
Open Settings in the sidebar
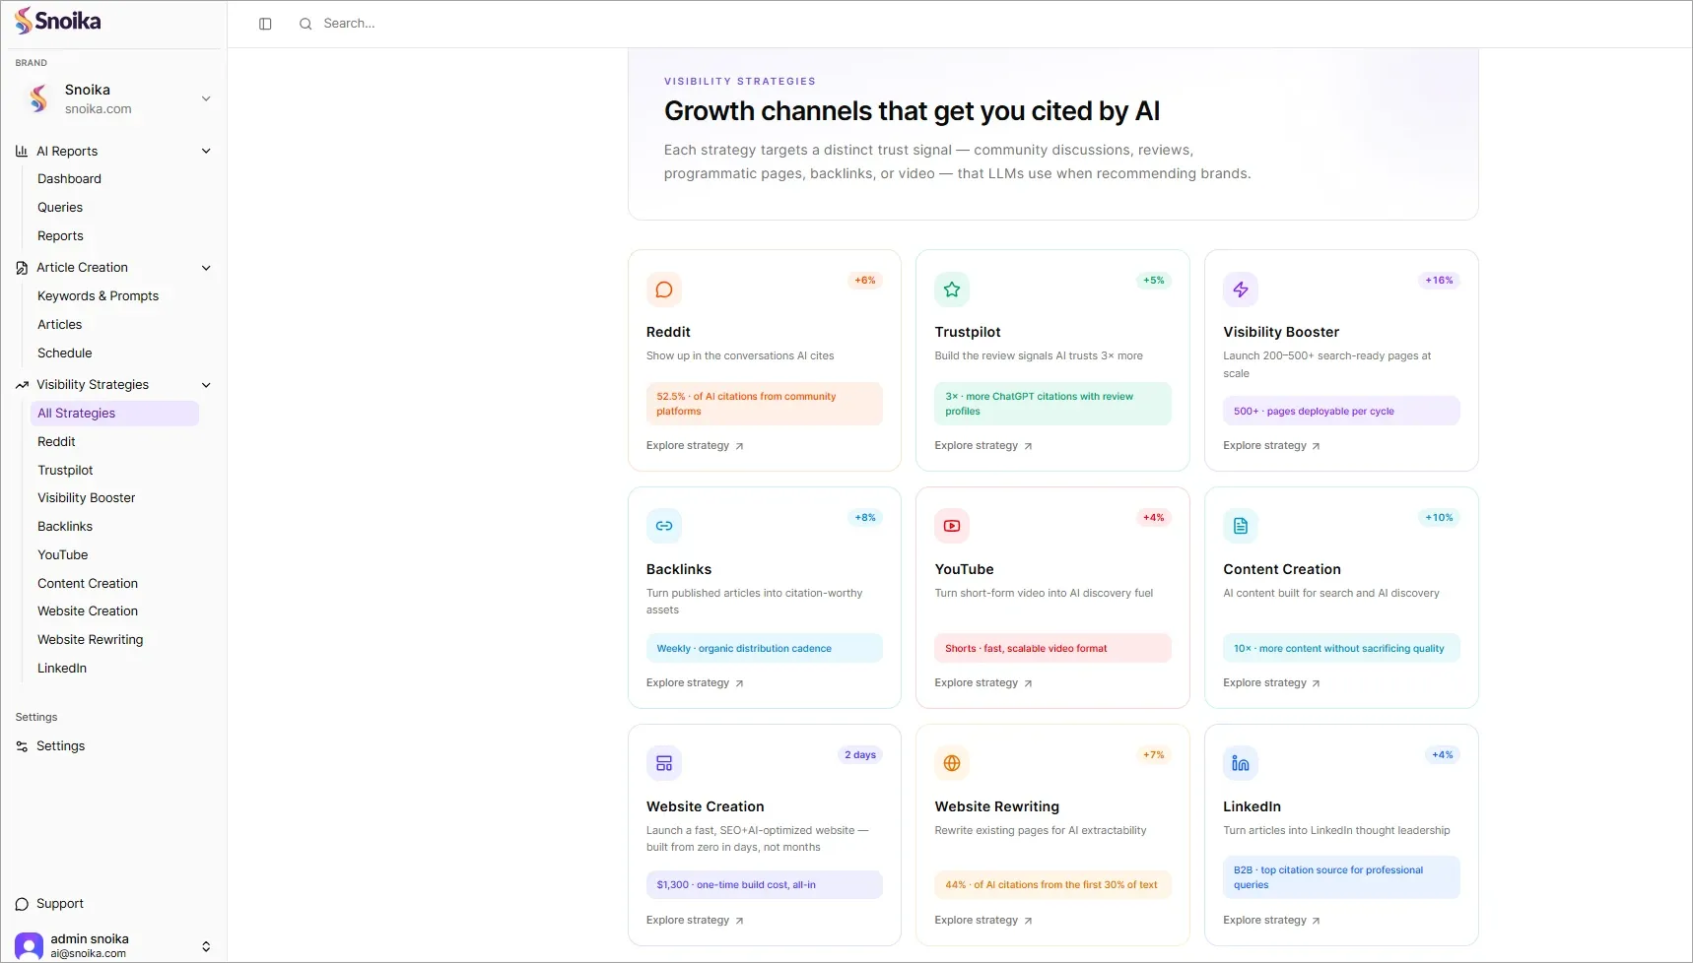coord(60,746)
